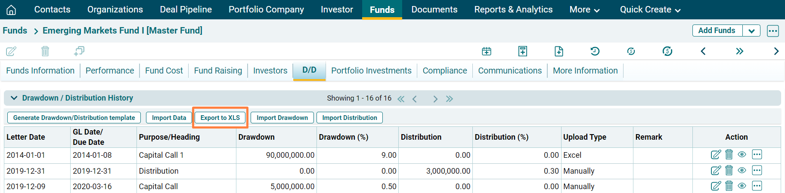
Task: Expand the More menu in navigation
Action: [584, 9]
